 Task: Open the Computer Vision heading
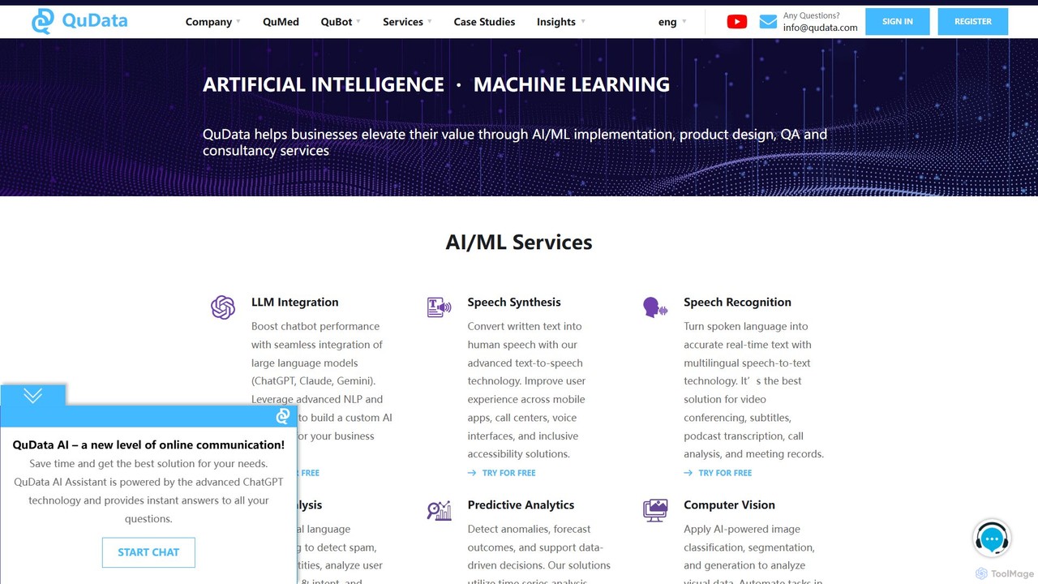(729, 505)
